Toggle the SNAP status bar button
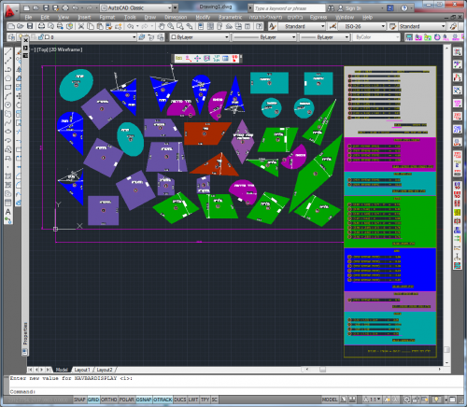The width and height of the screenshot is (467, 407). (79, 400)
